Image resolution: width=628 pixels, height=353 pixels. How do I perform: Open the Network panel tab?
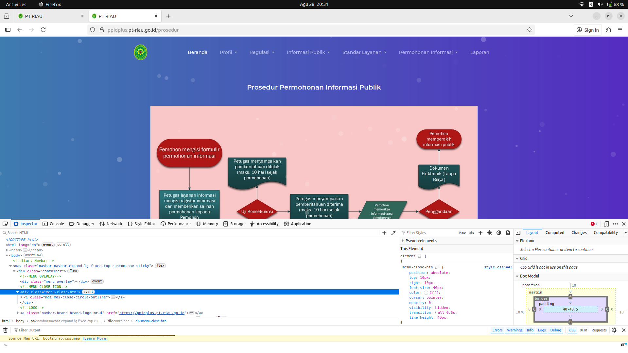[x=111, y=224]
